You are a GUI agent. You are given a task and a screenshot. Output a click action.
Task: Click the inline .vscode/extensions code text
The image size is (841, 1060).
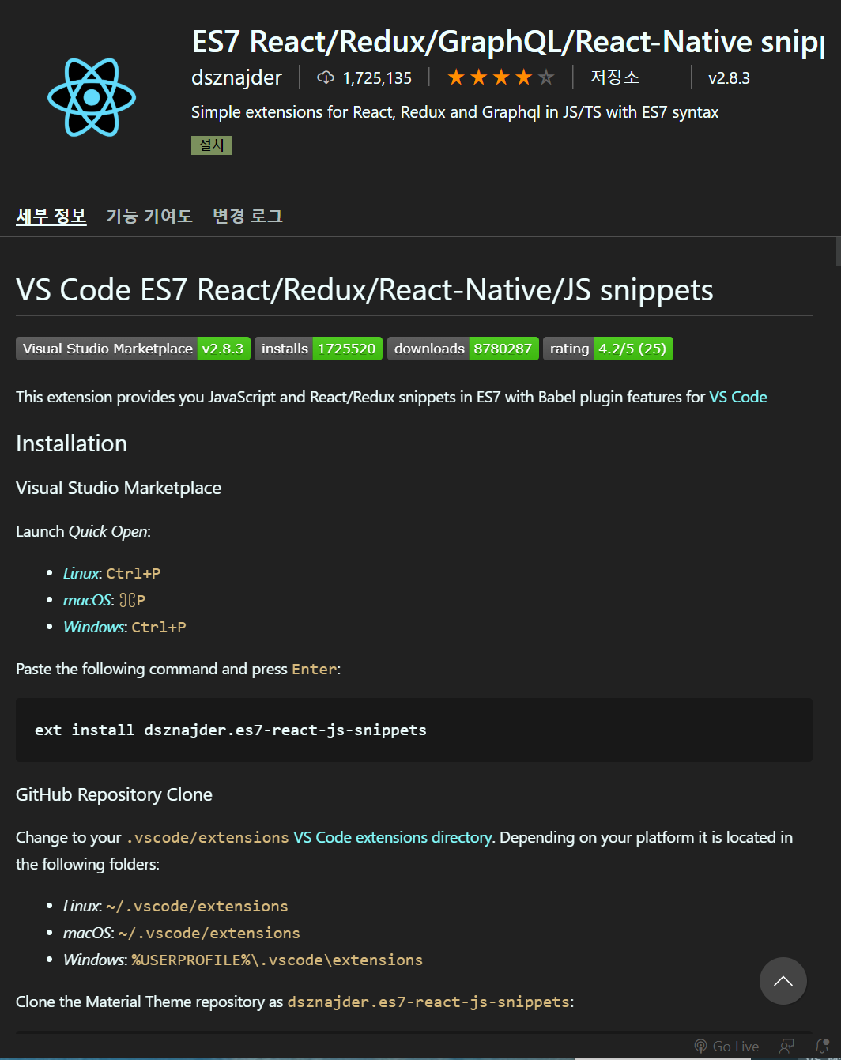(x=207, y=837)
